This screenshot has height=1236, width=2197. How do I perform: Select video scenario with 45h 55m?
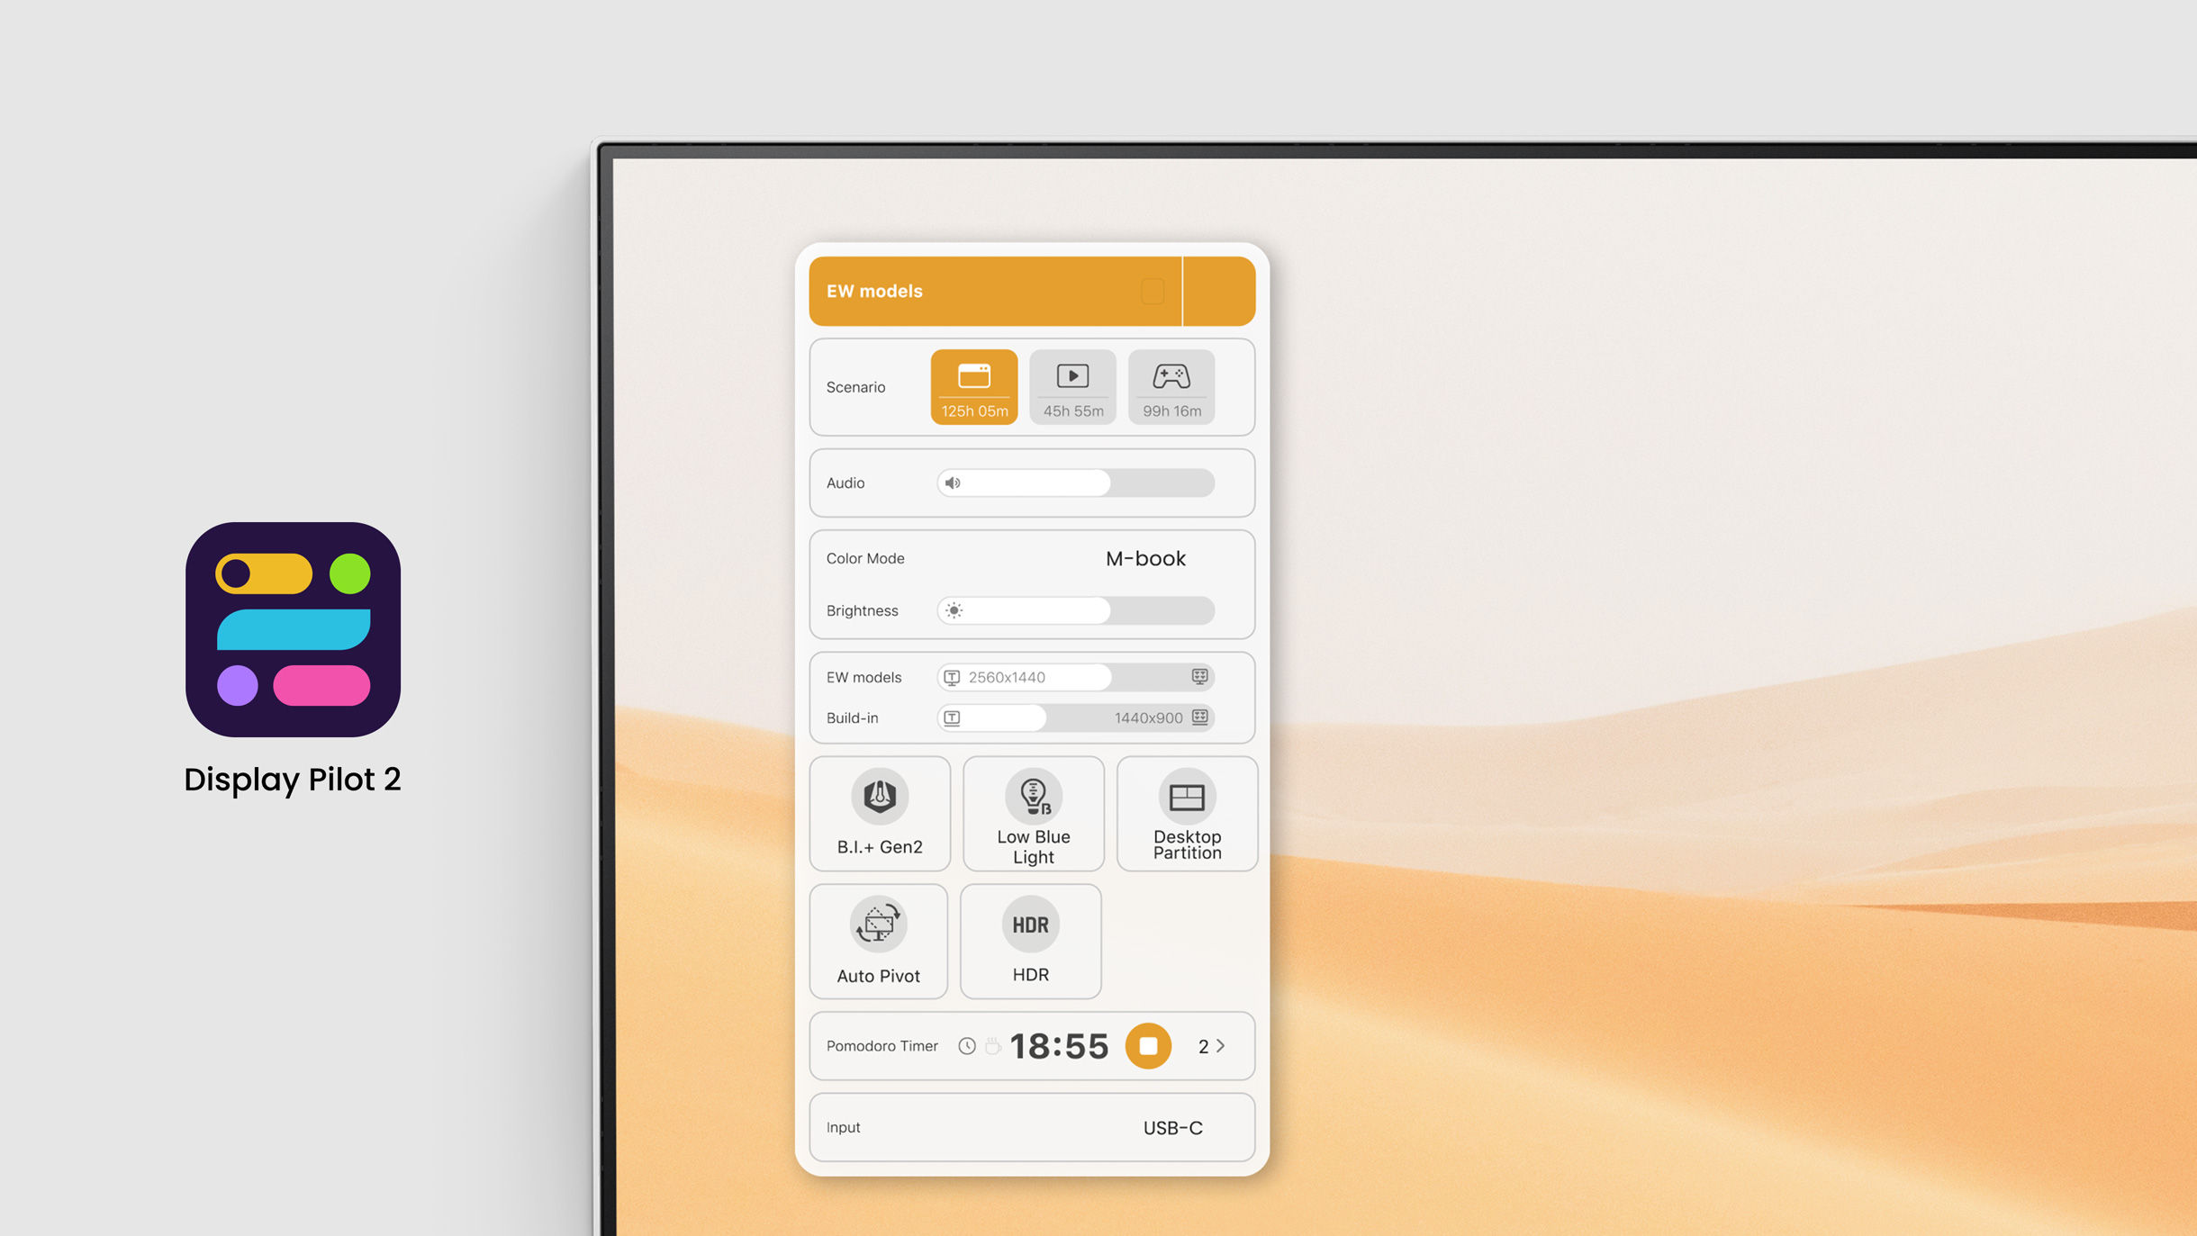tap(1074, 386)
